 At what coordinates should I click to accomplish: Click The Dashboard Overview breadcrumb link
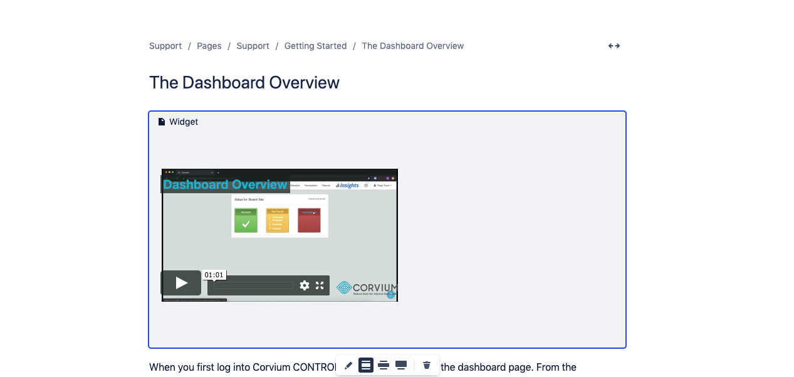click(x=413, y=46)
